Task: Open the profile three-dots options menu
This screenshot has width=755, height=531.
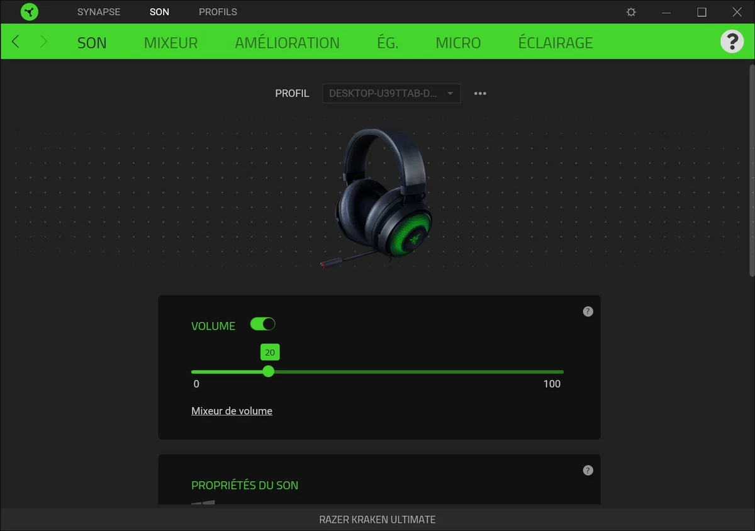Action: click(x=480, y=93)
